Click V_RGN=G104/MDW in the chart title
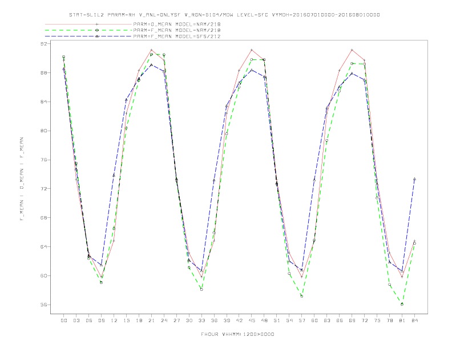The height and width of the screenshot is (349, 452). (x=209, y=15)
